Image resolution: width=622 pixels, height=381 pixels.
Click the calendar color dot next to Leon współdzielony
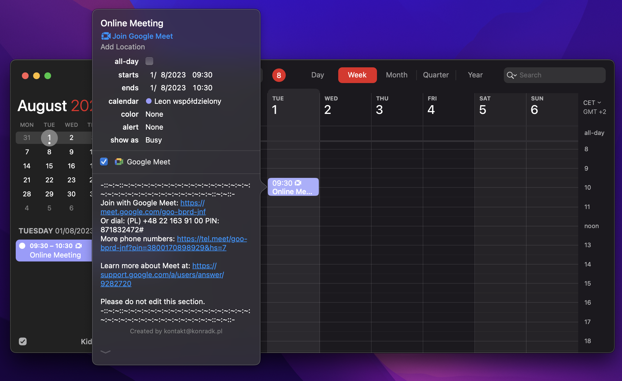tap(148, 101)
